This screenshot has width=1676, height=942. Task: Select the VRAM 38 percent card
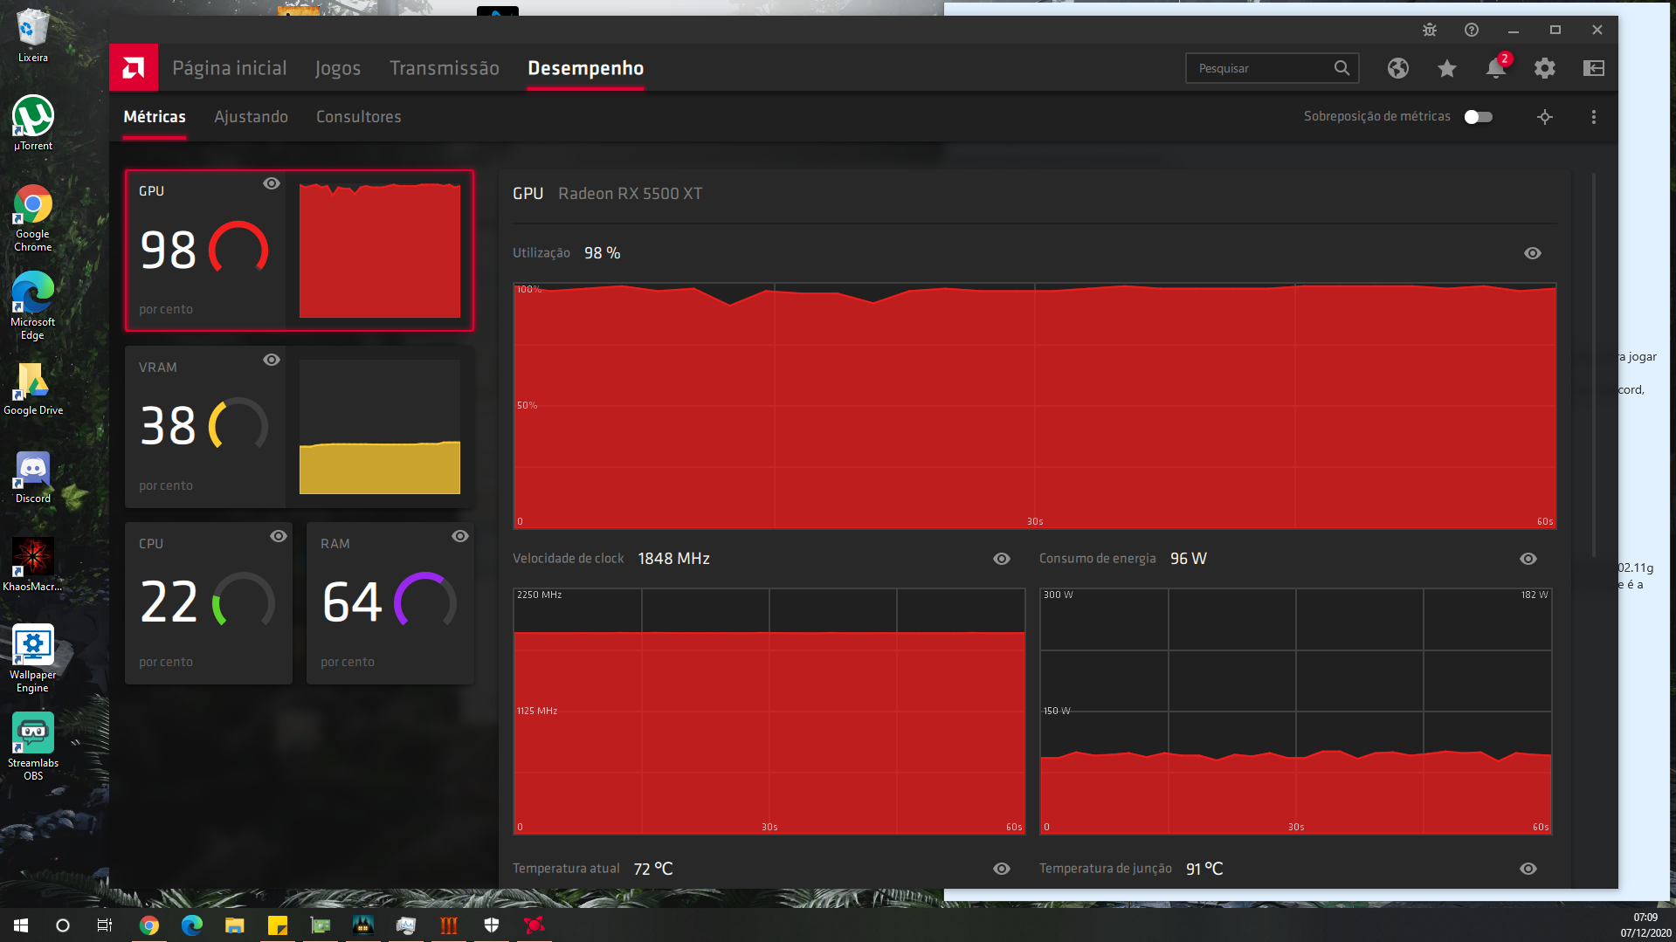[300, 427]
